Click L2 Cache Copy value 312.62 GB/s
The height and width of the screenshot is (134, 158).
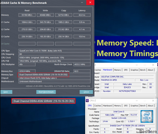63,29
